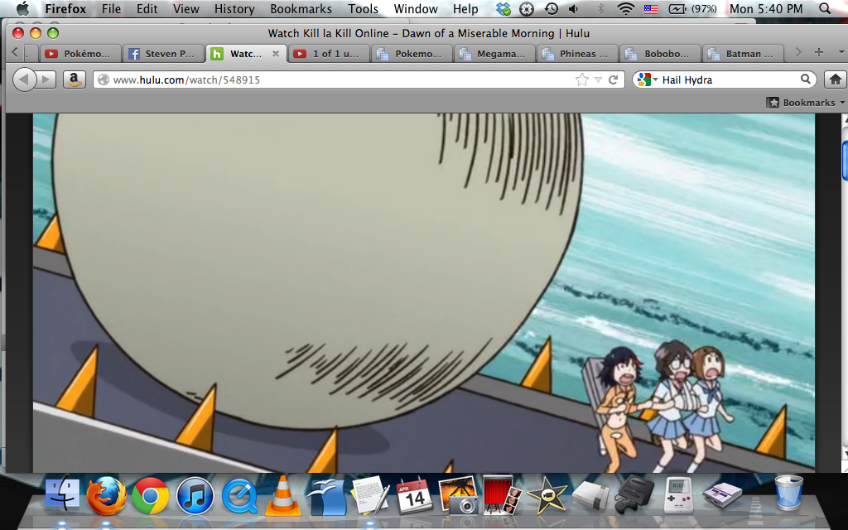Launch iMovie from the Dock

tap(547, 495)
